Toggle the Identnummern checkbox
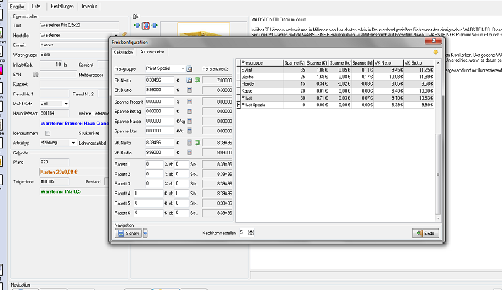The width and height of the screenshot is (502, 290). coord(48,133)
